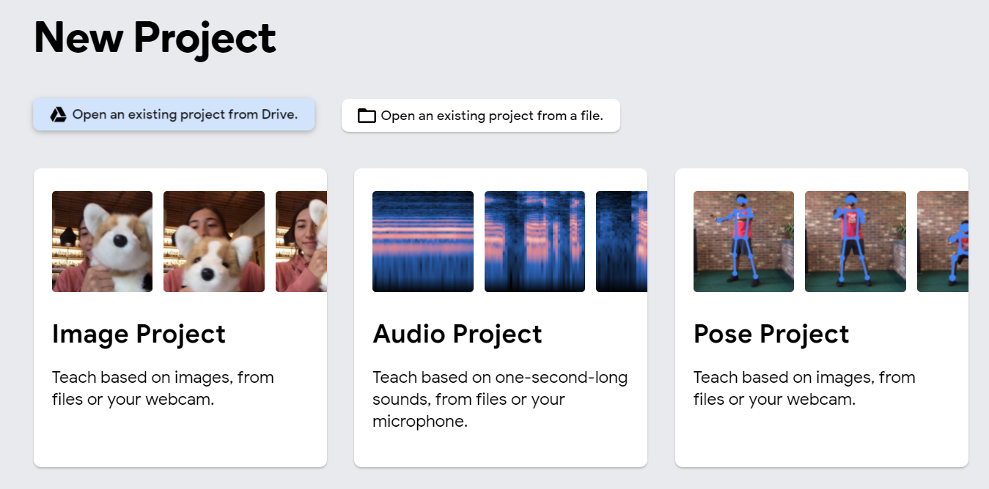Click first corgi plush thumbnail in Image Project

102,242
